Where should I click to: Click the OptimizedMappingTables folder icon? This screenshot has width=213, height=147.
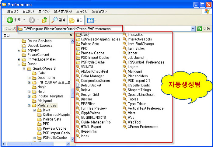click(x=78, y=39)
